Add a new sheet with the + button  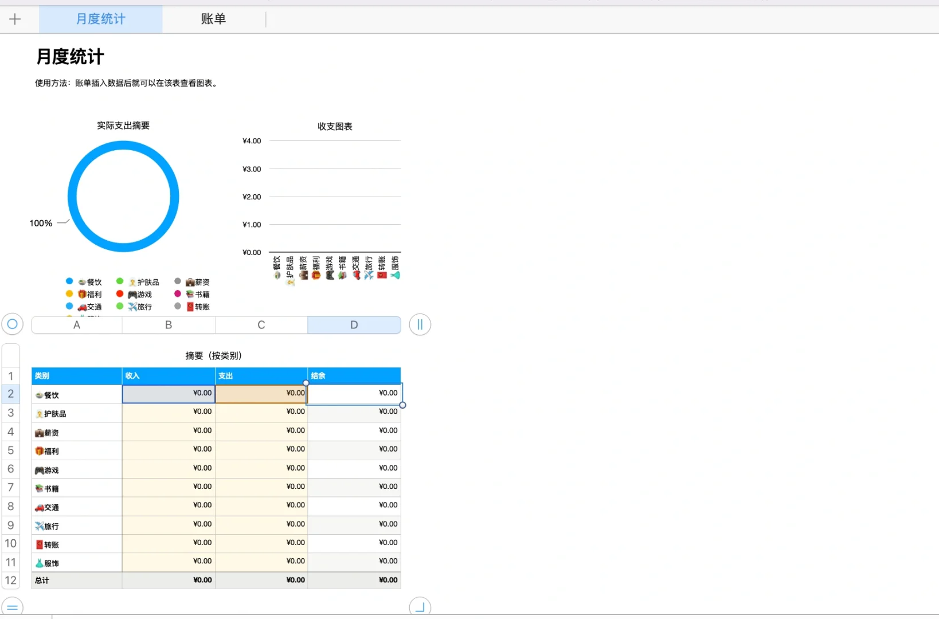point(15,19)
